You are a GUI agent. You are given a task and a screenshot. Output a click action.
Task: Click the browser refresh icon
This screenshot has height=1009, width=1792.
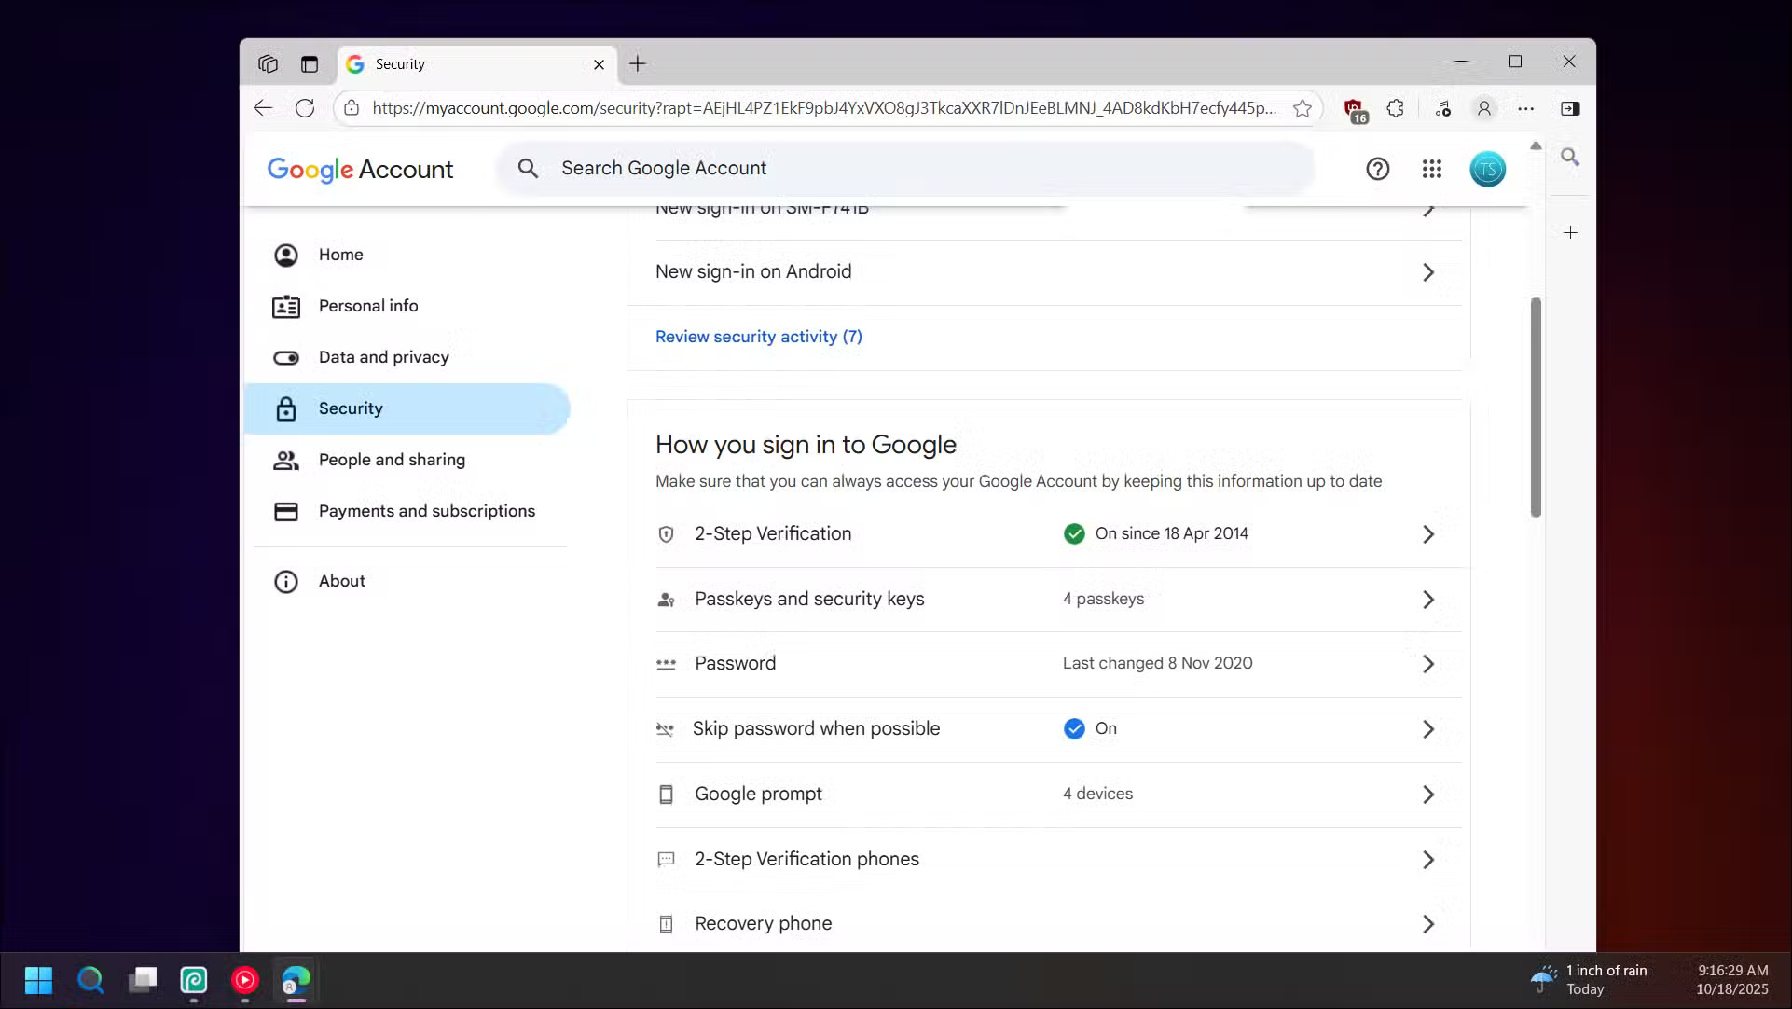[305, 108]
